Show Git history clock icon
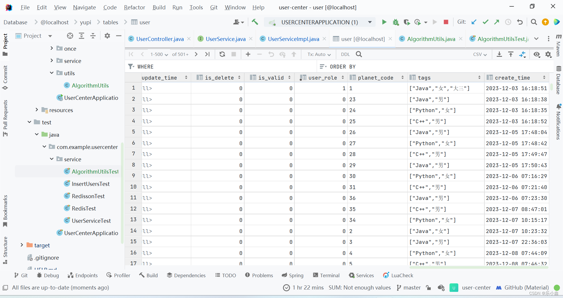This screenshot has width=563, height=298. pyautogui.click(x=508, y=22)
